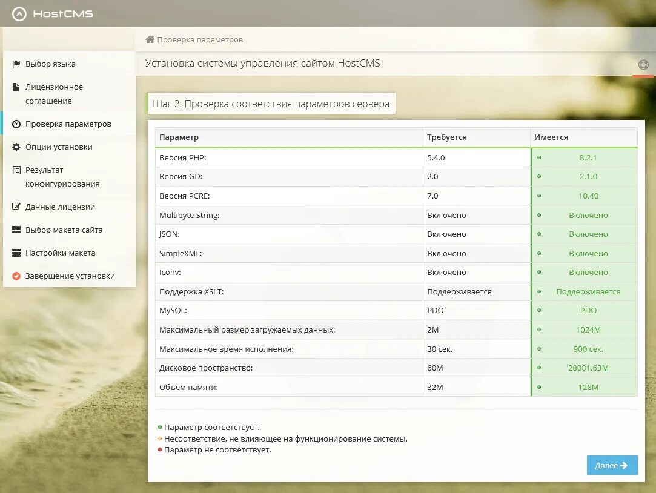Click the server icon for template settings

click(x=16, y=253)
